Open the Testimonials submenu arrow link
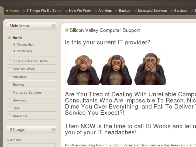The image size is (196, 147). click(14, 45)
